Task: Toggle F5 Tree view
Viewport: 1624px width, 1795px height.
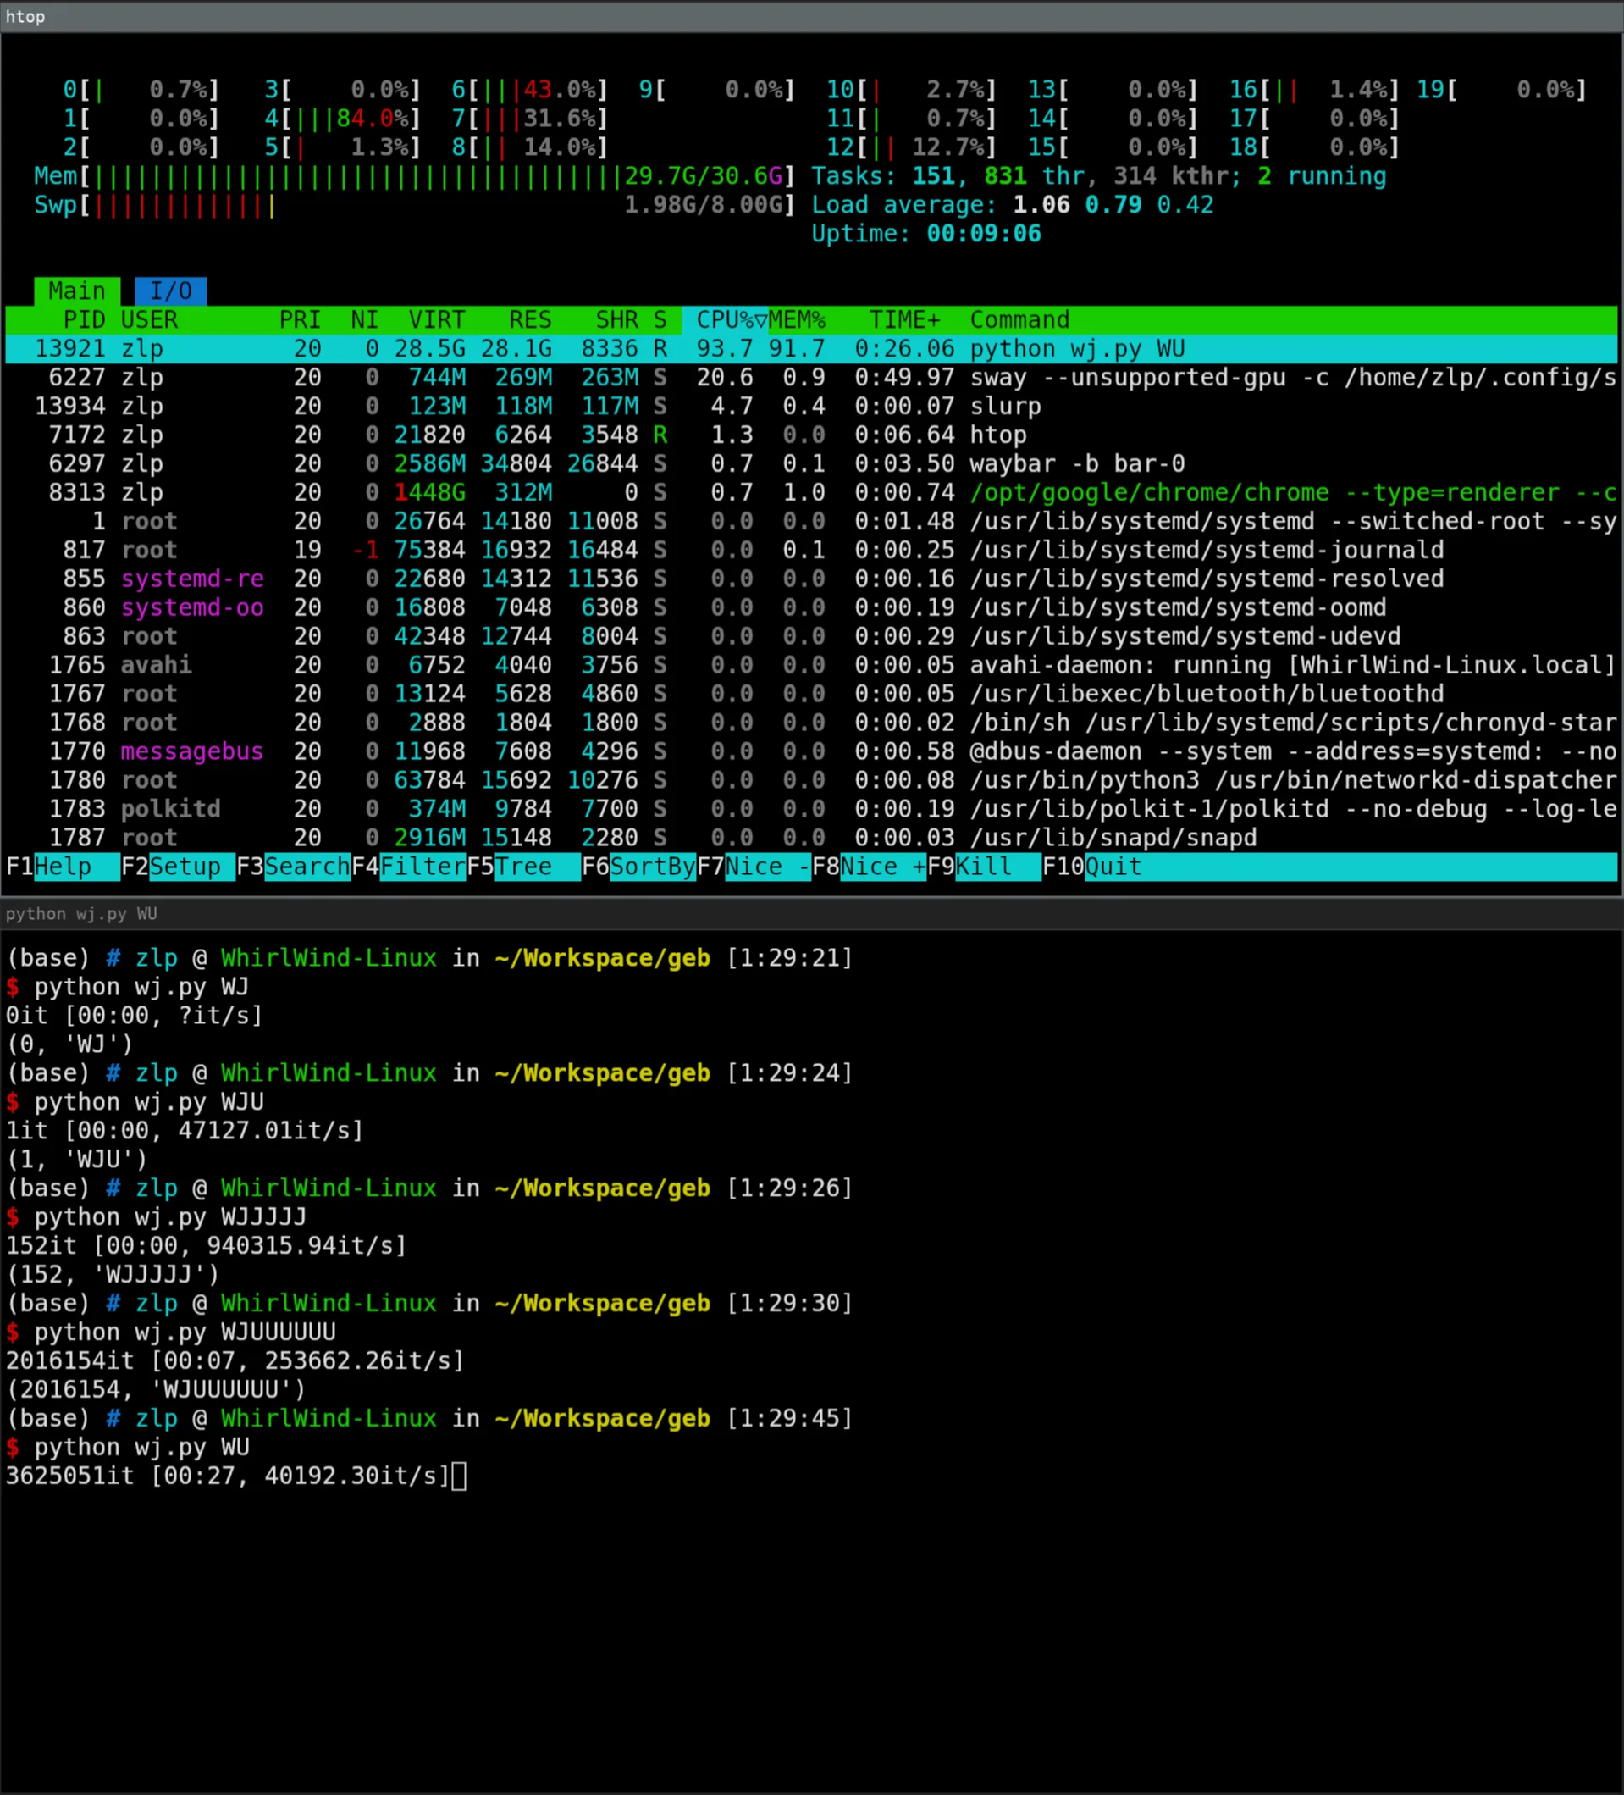Action: [523, 867]
